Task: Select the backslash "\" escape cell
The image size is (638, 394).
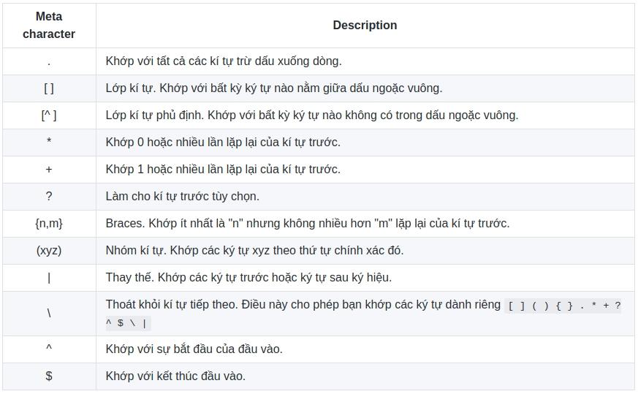Action: point(49,314)
